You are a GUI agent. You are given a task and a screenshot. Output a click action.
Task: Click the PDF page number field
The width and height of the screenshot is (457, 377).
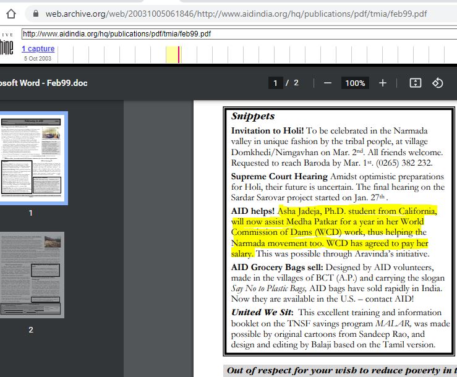(275, 83)
